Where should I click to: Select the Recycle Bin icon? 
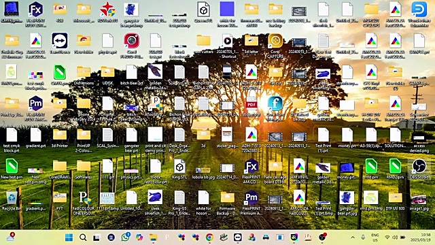pos(12,197)
